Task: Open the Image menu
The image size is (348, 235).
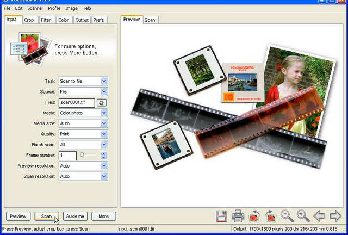Action: click(71, 8)
